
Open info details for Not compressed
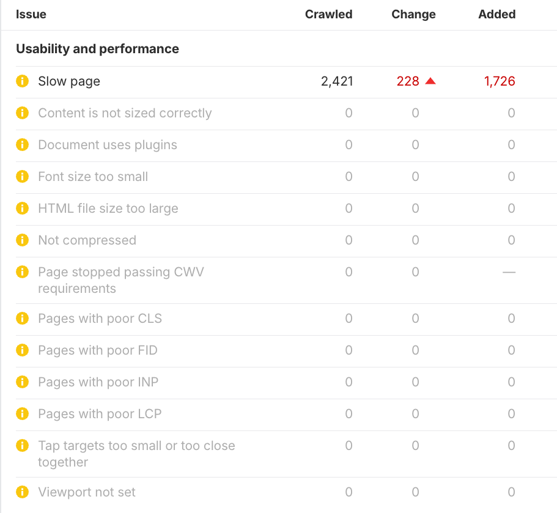22,240
